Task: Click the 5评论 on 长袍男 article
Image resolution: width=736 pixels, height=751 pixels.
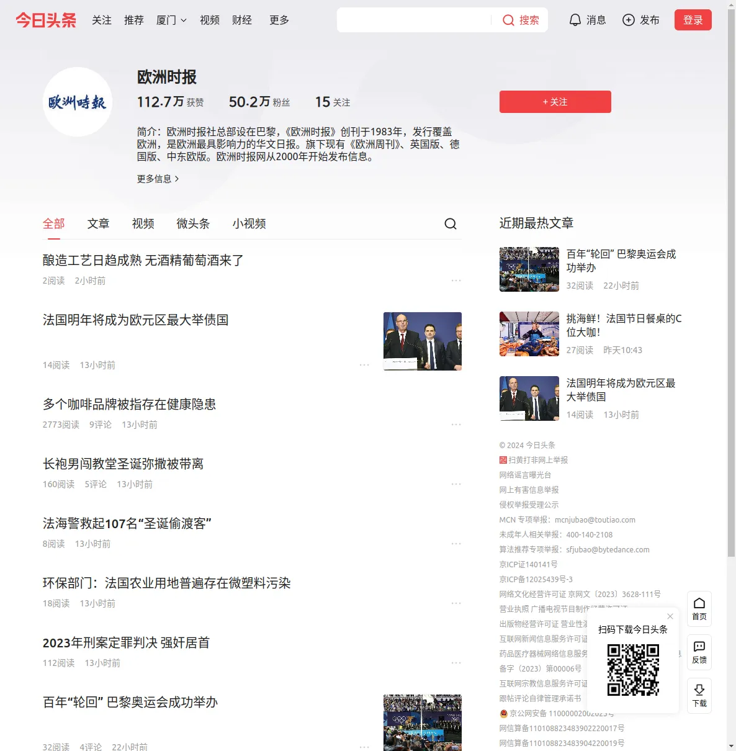Action: [x=96, y=484]
